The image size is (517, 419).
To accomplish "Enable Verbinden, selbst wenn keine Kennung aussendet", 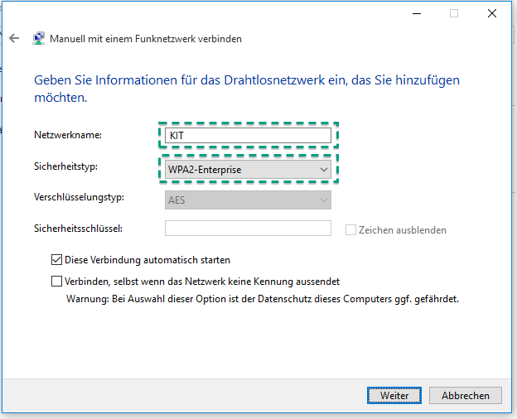I will (x=57, y=281).
